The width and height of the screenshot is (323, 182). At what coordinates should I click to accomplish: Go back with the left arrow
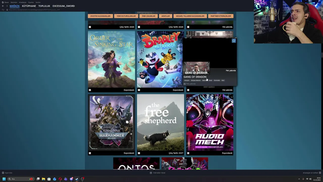click(3, 6)
